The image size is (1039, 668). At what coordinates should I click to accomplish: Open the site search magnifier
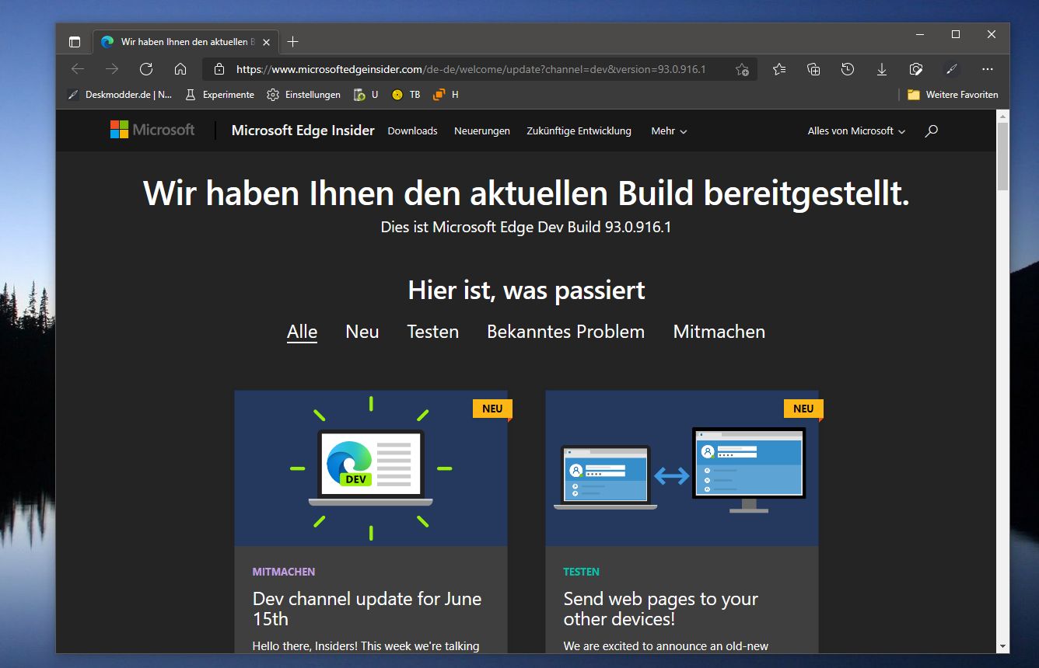(x=931, y=130)
